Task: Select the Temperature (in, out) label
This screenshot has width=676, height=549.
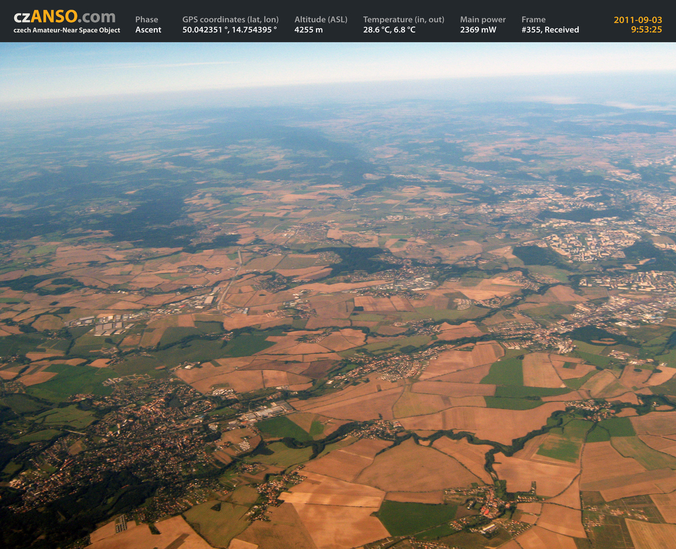Action: [x=403, y=20]
